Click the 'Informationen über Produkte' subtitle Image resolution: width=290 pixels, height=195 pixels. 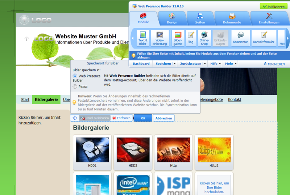click(x=92, y=42)
